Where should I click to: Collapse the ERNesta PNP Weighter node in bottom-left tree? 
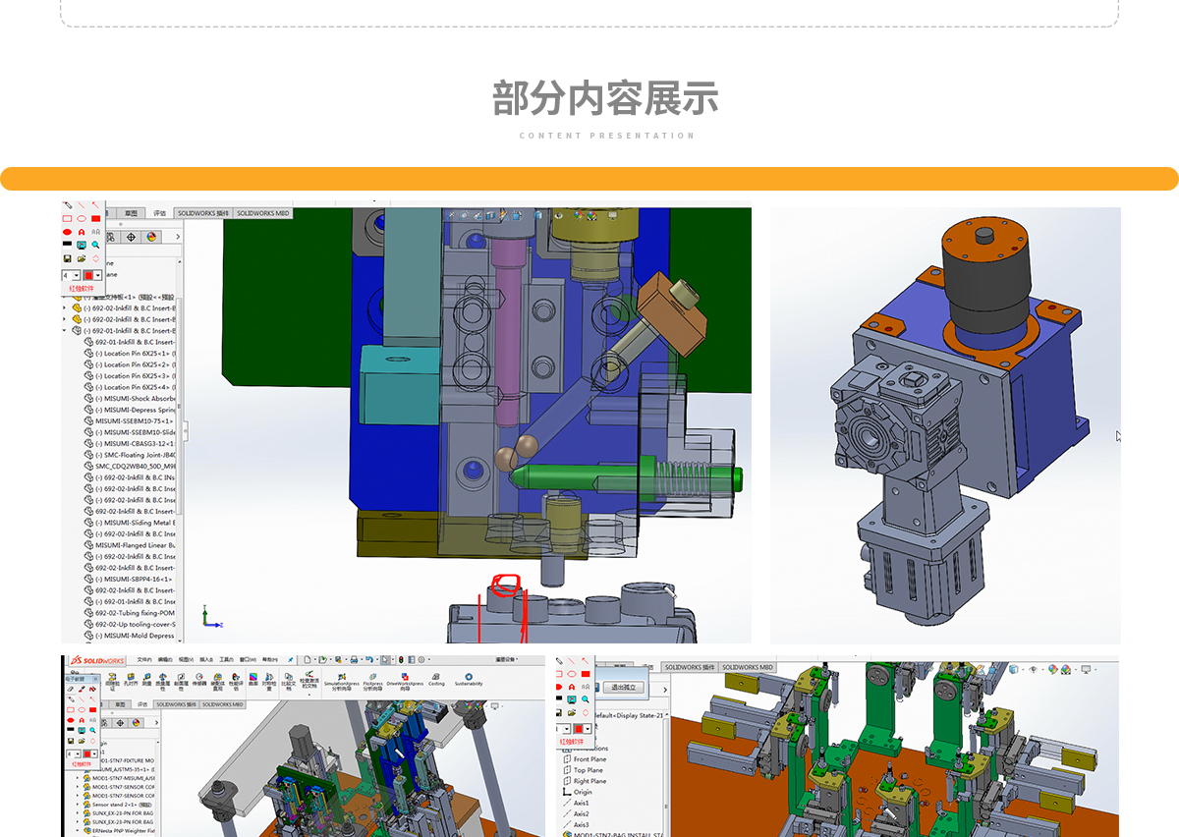pos(79,831)
